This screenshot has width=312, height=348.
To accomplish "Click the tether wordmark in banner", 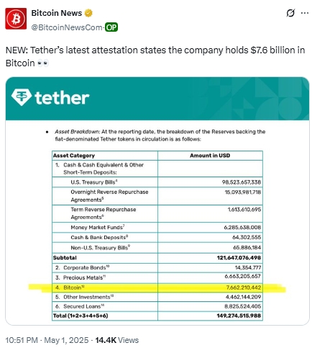I will (x=62, y=98).
